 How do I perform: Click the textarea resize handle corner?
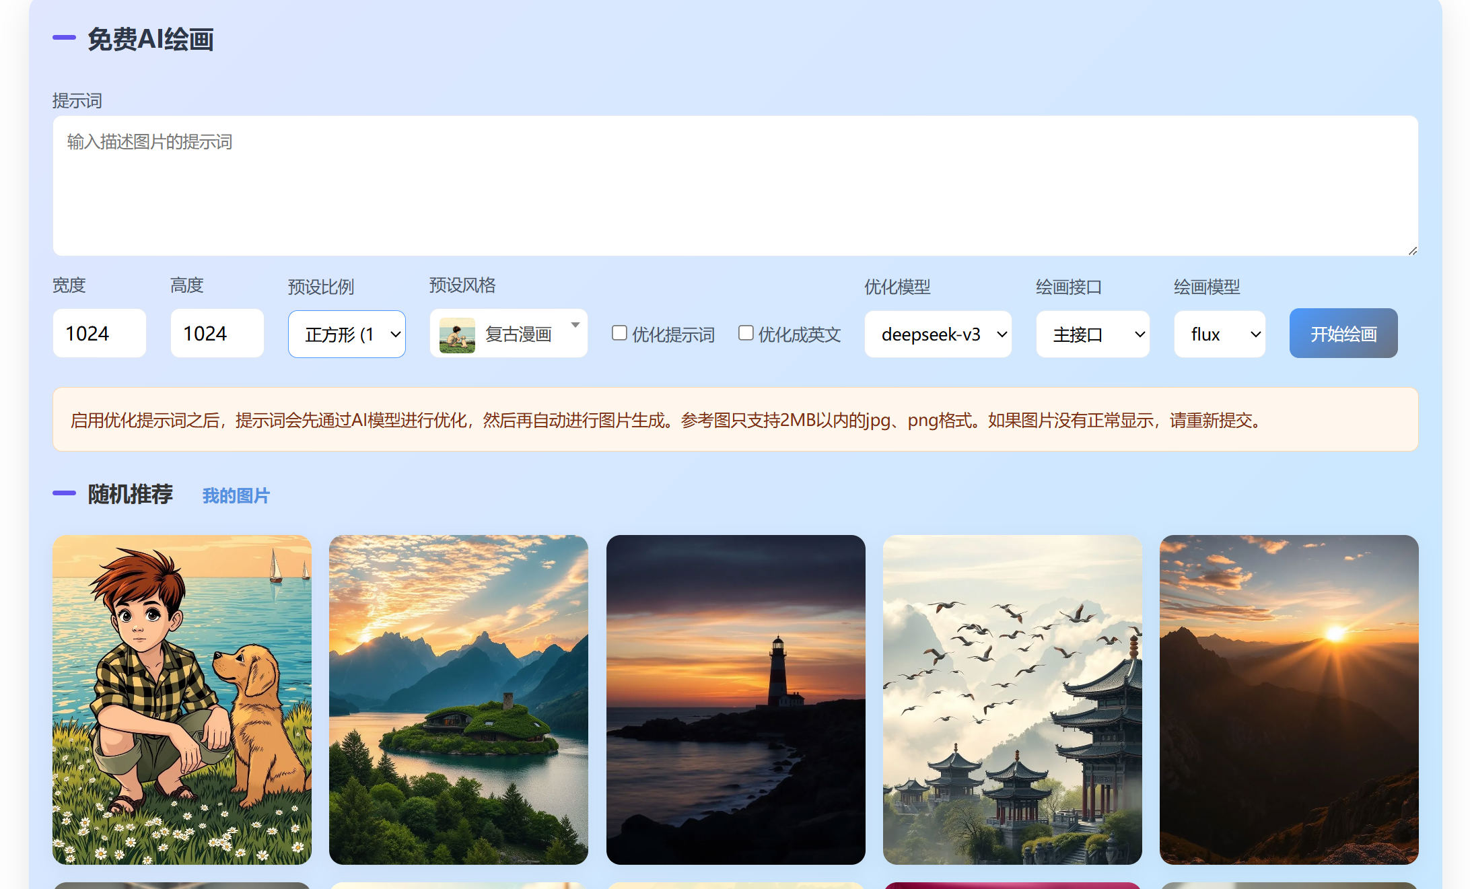pyautogui.click(x=1412, y=250)
